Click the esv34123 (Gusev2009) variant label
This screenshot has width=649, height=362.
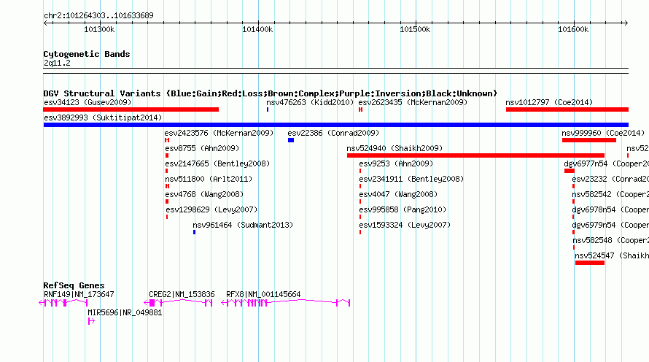click(x=88, y=102)
